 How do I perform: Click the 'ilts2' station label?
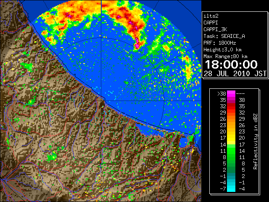(x=211, y=16)
